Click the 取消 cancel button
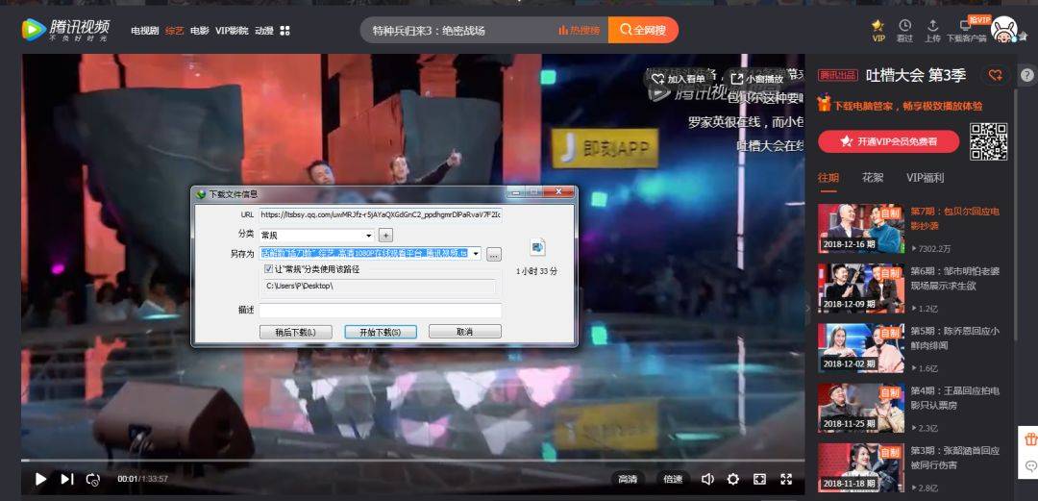The width and height of the screenshot is (1038, 501). (x=465, y=332)
